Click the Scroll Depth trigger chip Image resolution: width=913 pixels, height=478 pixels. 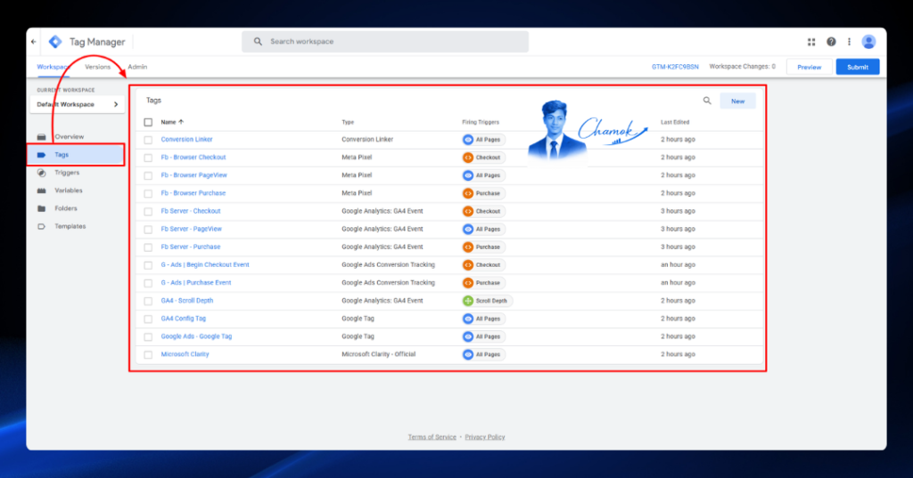pos(486,301)
